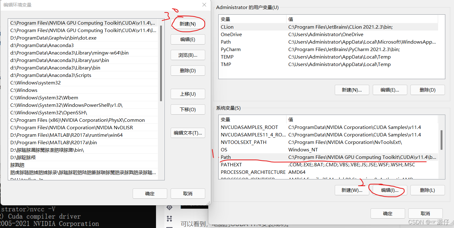Screen dimensions: 454x228
Task: Select the NVIDIA Corporation\PhysX\Common entry
Action: point(83,120)
